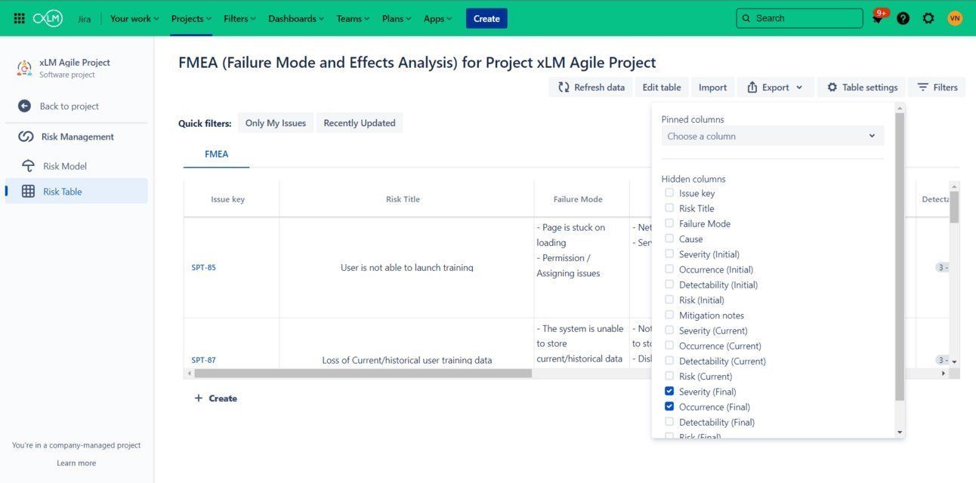Open the Your work menu
Image resolution: width=976 pixels, height=483 pixels.
(x=134, y=18)
